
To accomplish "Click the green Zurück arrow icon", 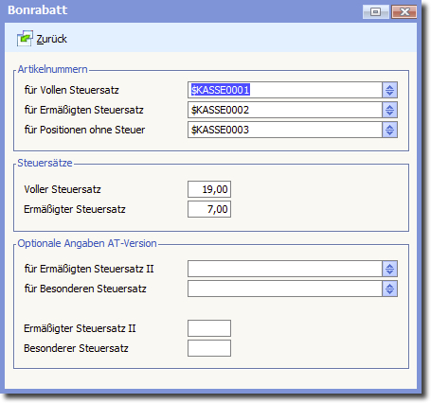I will 25,39.
